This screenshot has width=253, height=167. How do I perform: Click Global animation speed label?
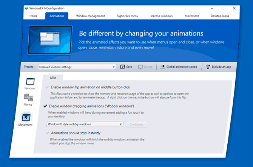pos(182,67)
